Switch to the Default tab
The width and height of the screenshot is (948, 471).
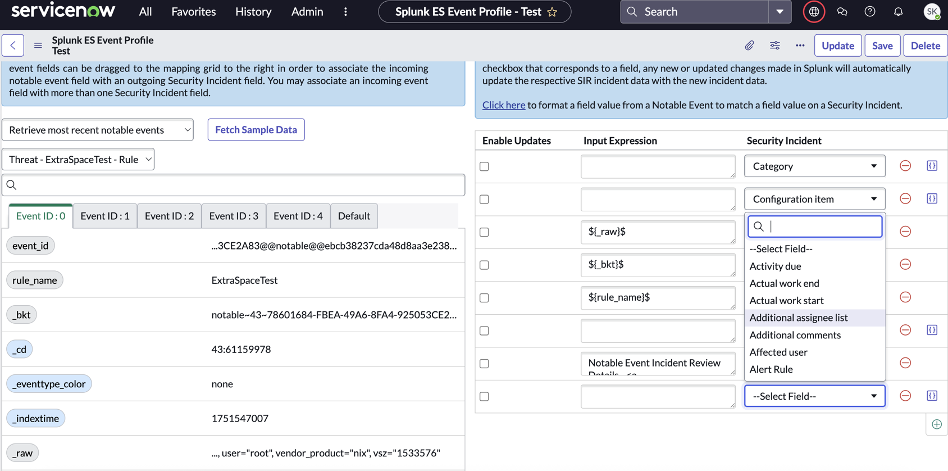354,216
